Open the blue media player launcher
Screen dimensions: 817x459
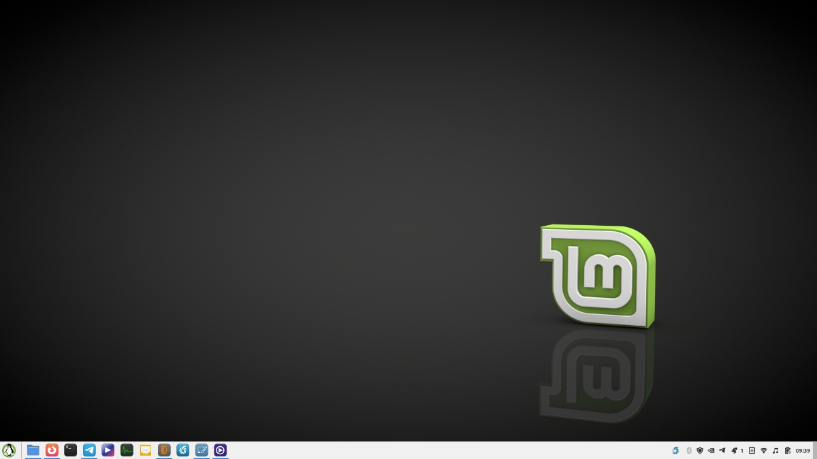tap(108, 449)
